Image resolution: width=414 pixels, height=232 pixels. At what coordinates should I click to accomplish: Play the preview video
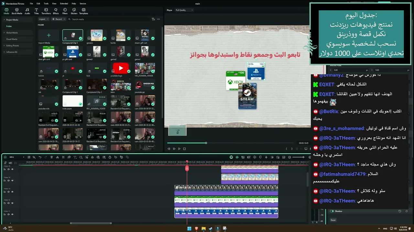tap(179, 149)
